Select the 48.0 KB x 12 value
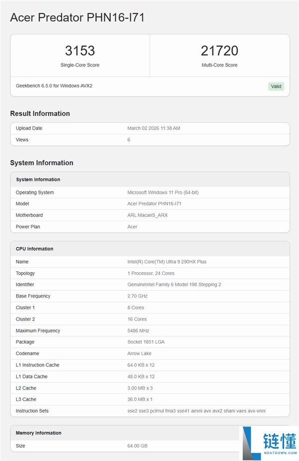This screenshot has height=461, width=299. (x=141, y=377)
